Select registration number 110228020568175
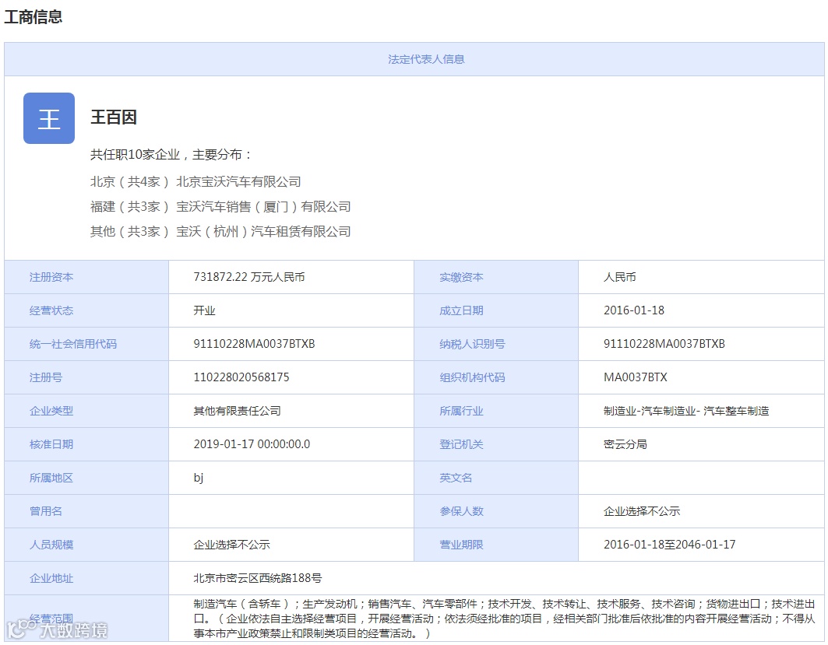This screenshot has height=645, width=828. click(241, 377)
